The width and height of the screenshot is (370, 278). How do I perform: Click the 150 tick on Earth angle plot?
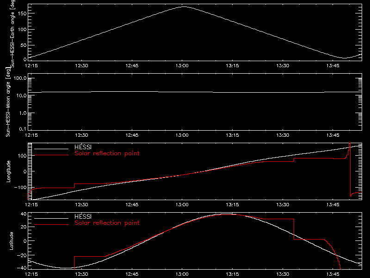22,13
